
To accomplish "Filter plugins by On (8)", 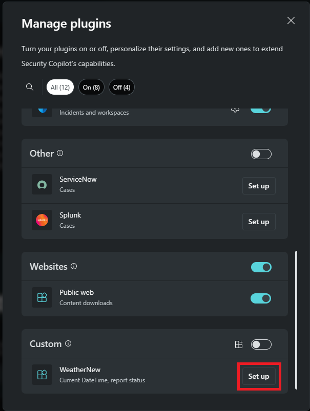I will click(x=91, y=86).
